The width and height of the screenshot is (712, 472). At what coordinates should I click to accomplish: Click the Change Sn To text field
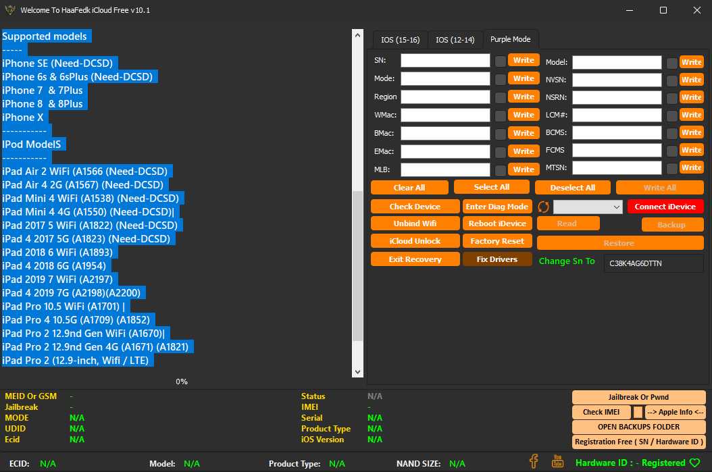coord(653,263)
